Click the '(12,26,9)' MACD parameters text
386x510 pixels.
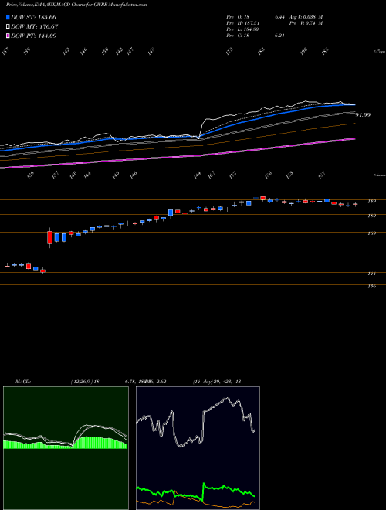(x=82, y=382)
